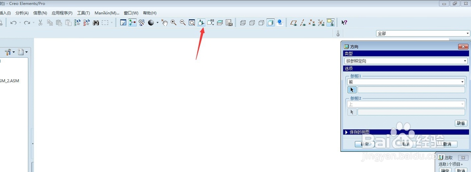Open the 窗口(W) menu
Viewport: 471px width, 172px height.
(131, 13)
